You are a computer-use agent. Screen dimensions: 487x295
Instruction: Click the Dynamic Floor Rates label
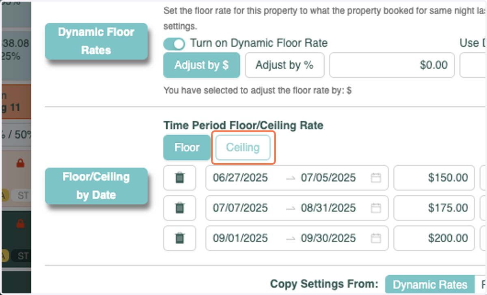pos(96,41)
